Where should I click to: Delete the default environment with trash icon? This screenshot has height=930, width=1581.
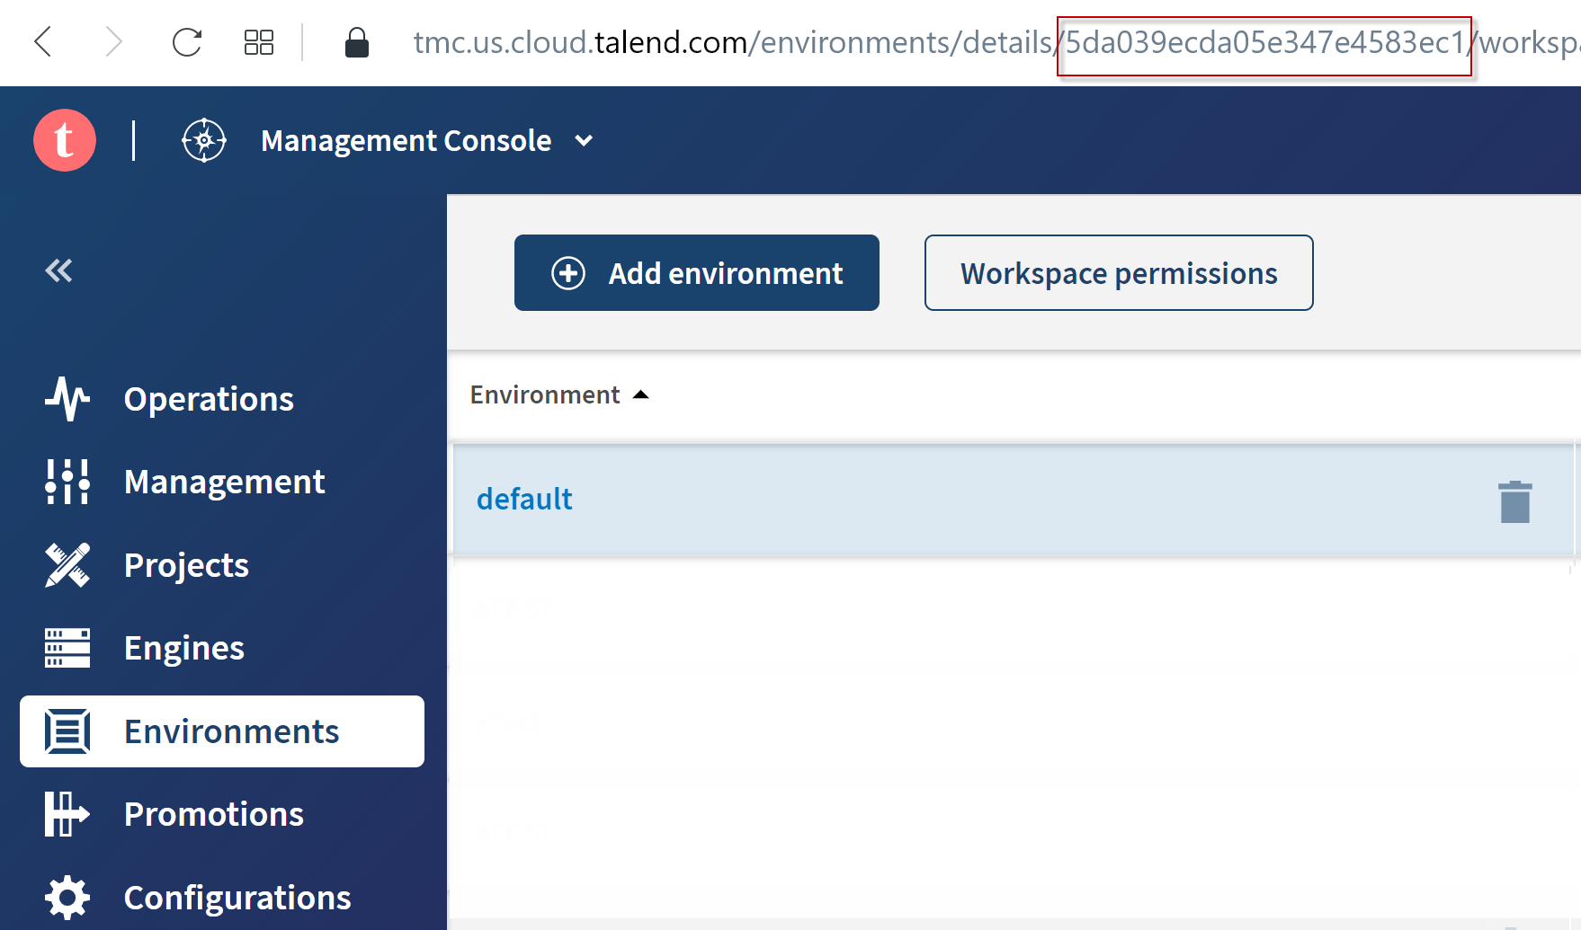[x=1514, y=501]
